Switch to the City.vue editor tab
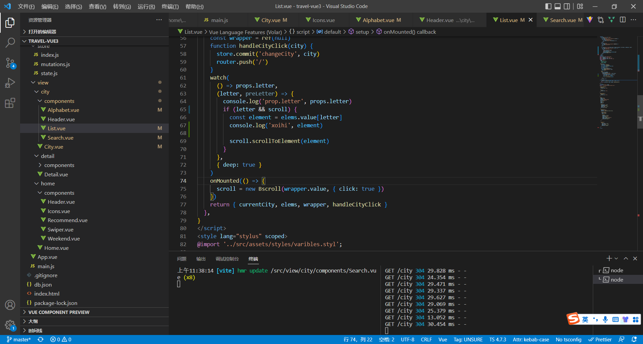This screenshot has width=643, height=344. (x=273, y=20)
